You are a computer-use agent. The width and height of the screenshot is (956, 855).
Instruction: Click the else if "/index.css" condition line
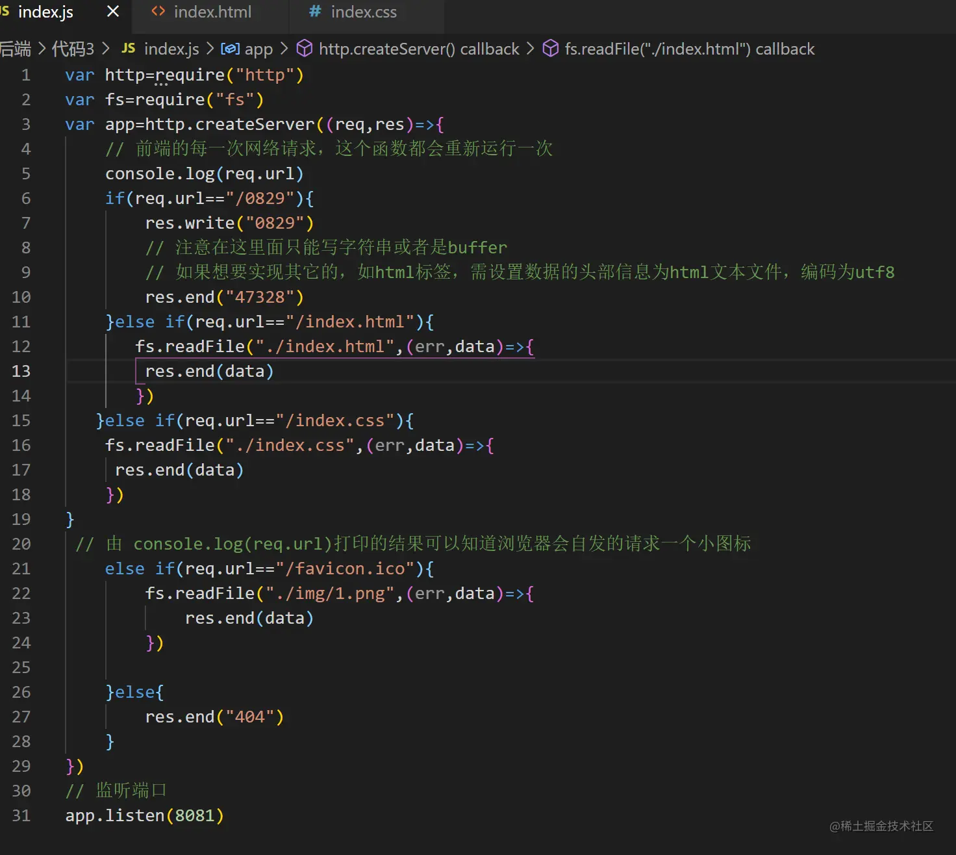coord(255,420)
